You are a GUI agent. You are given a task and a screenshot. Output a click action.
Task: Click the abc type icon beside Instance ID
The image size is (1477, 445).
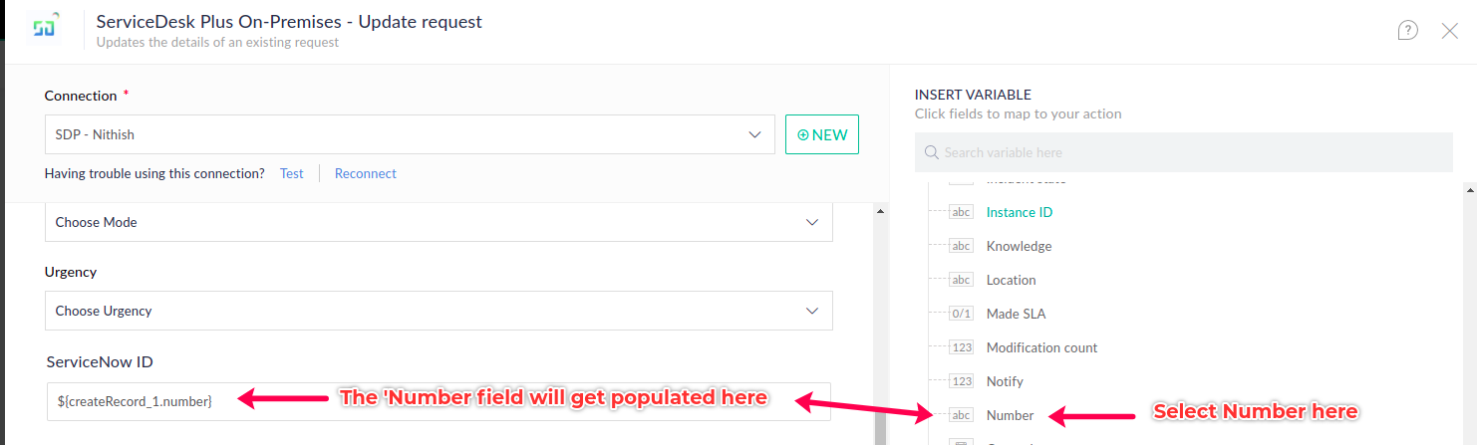point(961,212)
